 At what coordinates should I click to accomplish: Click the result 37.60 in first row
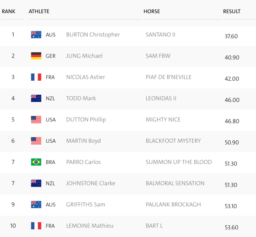click(231, 36)
